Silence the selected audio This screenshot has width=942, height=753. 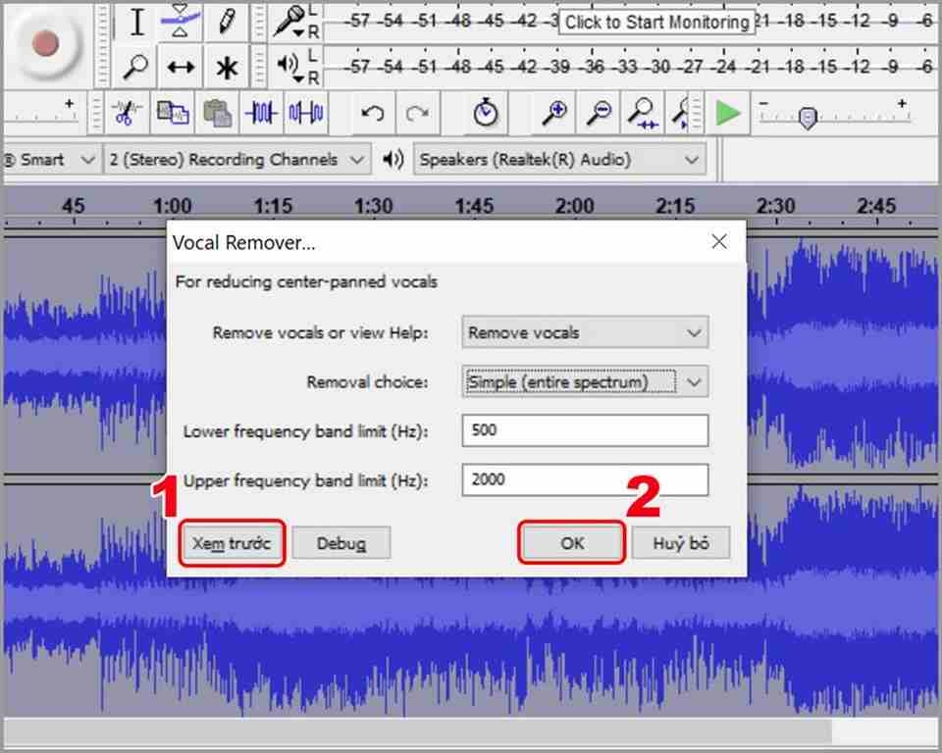[305, 113]
